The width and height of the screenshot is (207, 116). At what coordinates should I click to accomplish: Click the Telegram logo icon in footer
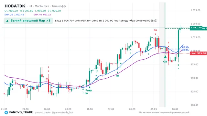click(x=6, y=112)
